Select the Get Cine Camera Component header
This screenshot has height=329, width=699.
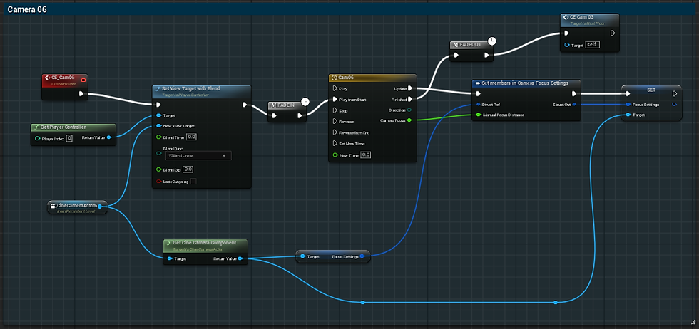coord(205,245)
